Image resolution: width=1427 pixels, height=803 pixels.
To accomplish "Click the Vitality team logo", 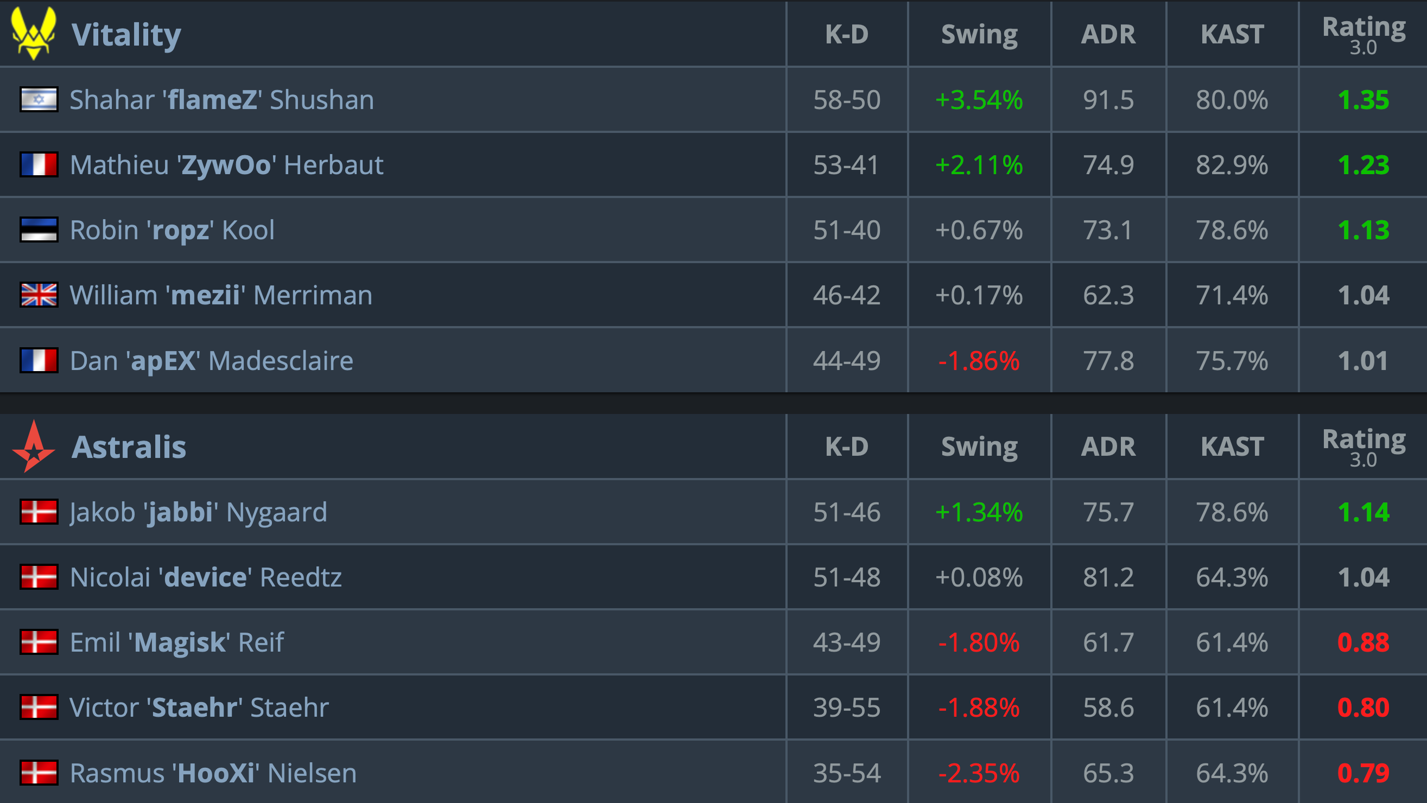I will [x=33, y=33].
